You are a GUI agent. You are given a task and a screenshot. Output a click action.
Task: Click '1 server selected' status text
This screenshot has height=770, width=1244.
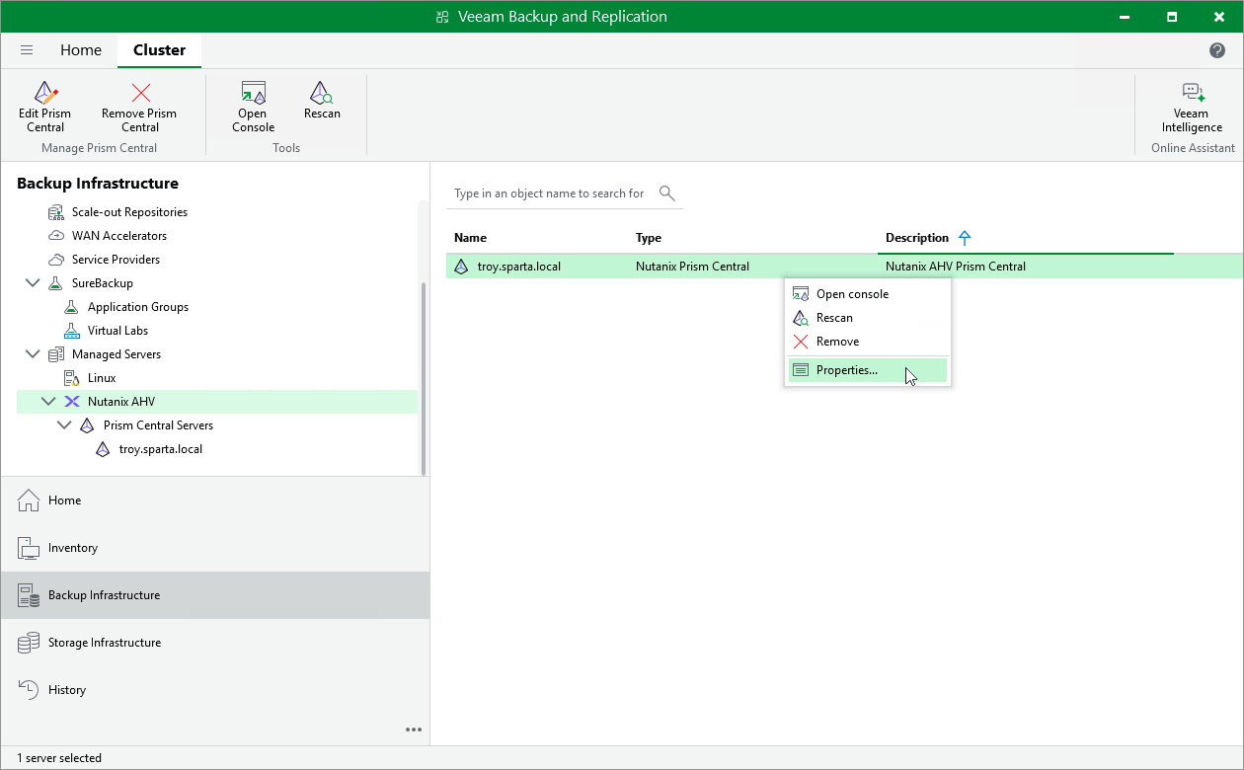(59, 758)
